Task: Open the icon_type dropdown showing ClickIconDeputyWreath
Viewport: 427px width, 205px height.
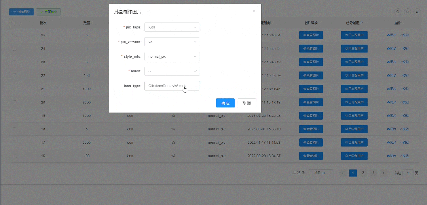Action: 172,86
